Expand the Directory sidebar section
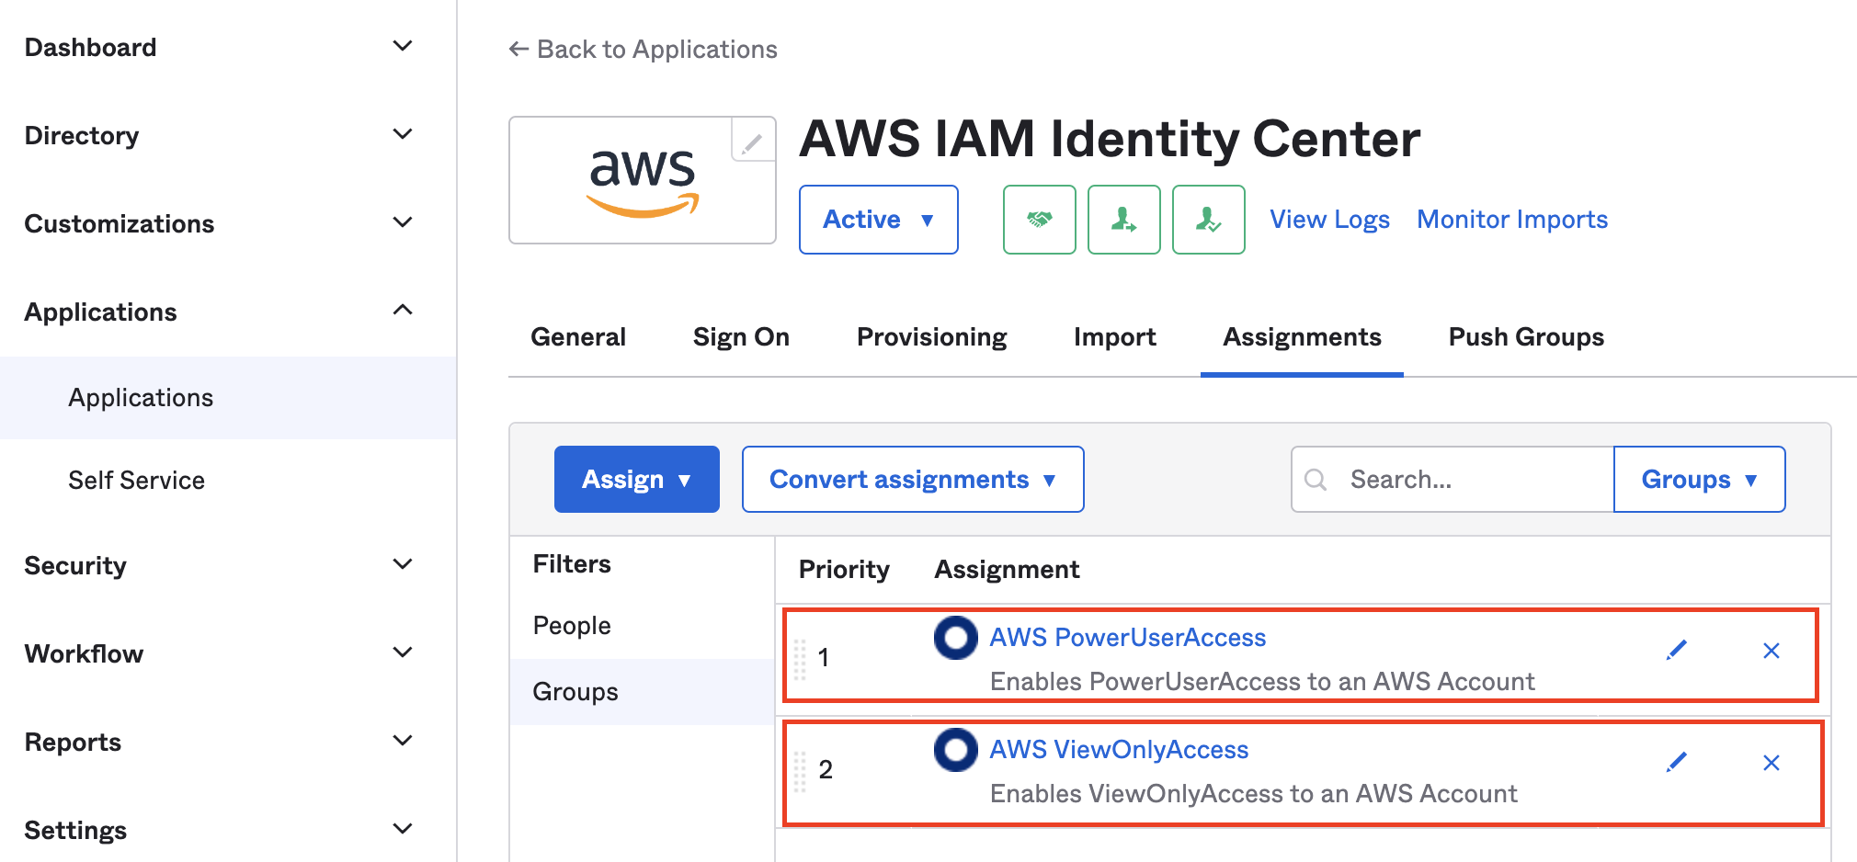This screenshot has width=1857, height=862. tap(402, 134)
